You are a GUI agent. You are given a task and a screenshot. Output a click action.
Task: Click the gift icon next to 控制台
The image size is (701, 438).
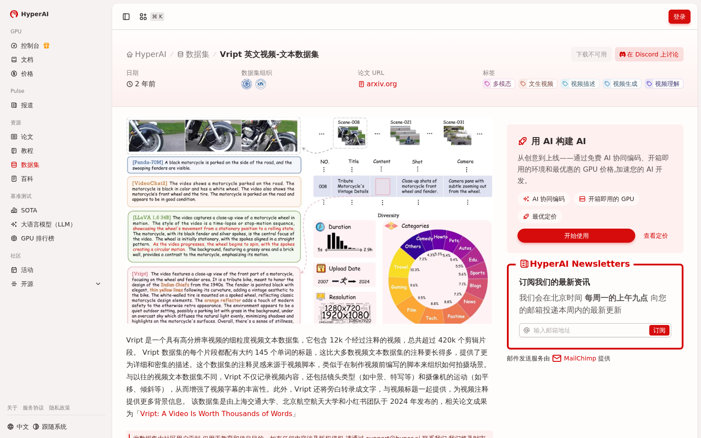(x=46, y=46)
